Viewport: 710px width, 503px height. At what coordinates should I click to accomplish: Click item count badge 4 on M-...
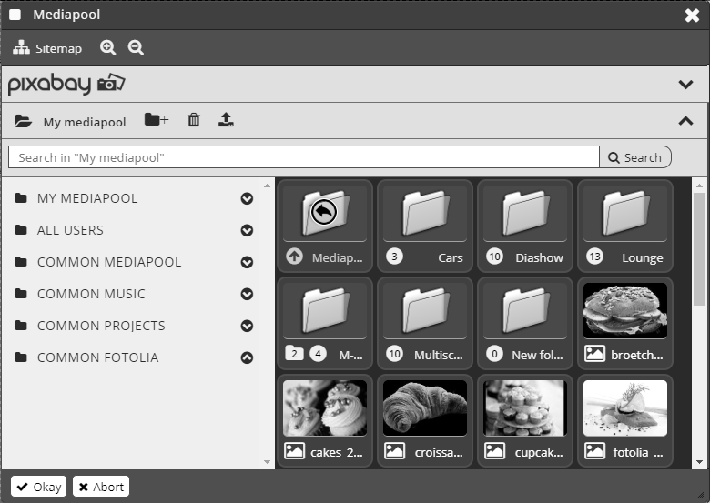[318, 353]
